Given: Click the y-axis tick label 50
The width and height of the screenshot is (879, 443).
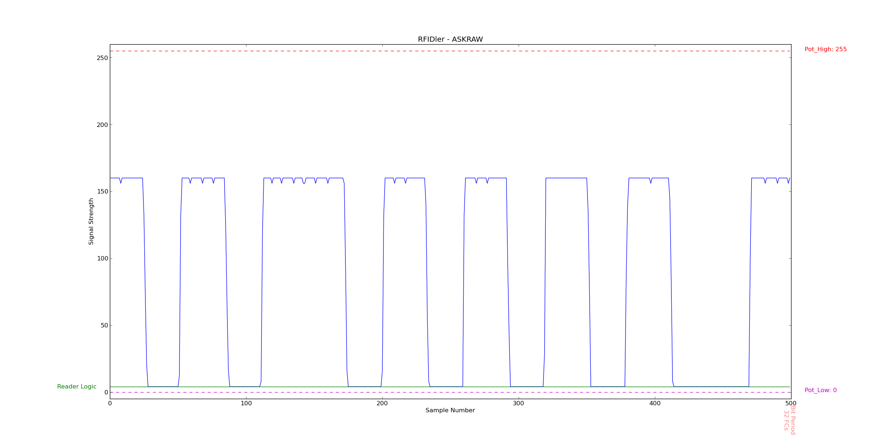Looking at the screenshot, I should (x=104, y=326).
